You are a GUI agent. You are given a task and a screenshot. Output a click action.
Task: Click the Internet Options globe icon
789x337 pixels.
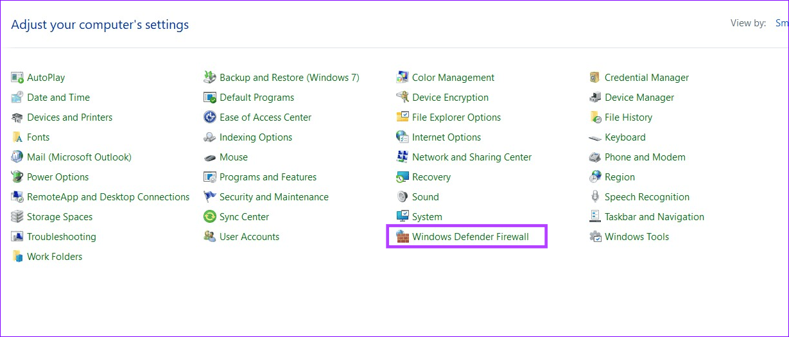click(403, 137)
